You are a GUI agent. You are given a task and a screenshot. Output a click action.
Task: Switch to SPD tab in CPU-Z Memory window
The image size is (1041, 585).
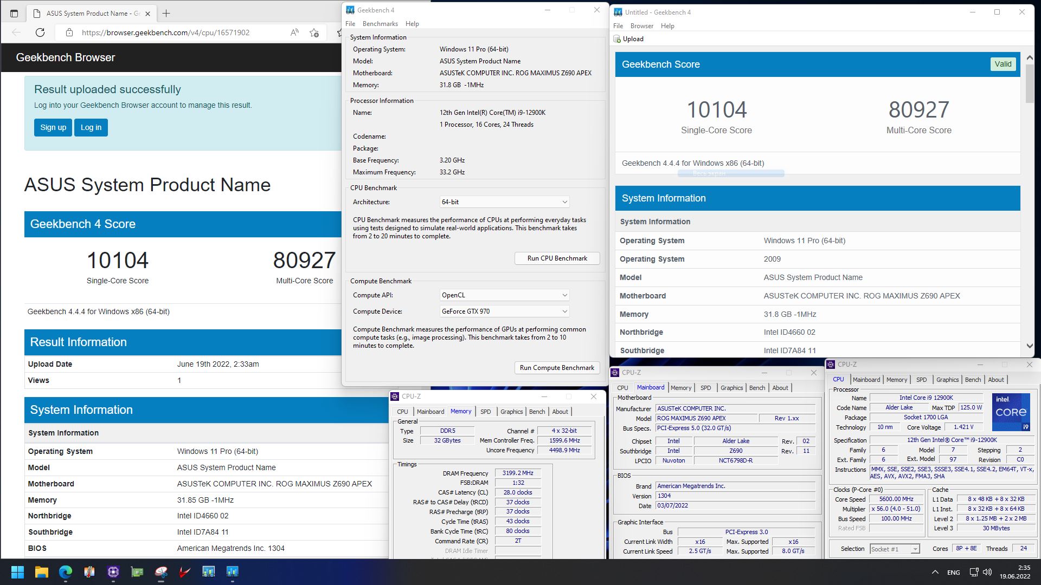pyautogui.click(x=485, y=412)
